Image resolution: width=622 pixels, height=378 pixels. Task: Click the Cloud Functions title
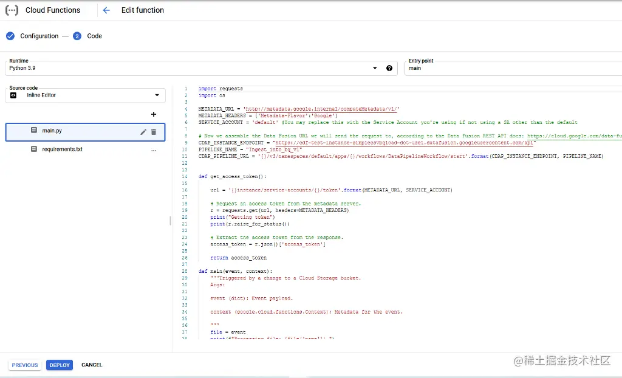[53, 10]
